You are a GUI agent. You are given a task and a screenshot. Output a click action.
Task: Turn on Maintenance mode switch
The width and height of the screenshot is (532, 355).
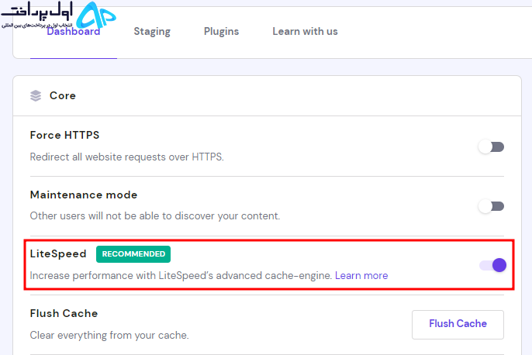coord(492,206)
